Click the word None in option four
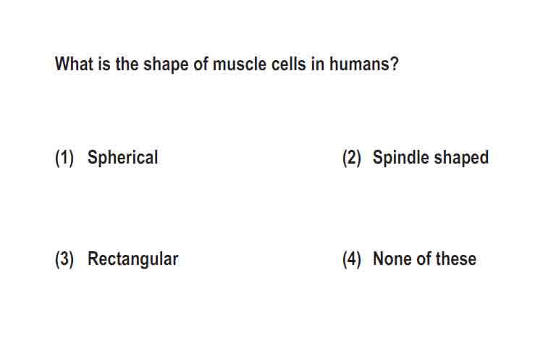543x362 pixels. pos(391,258)
